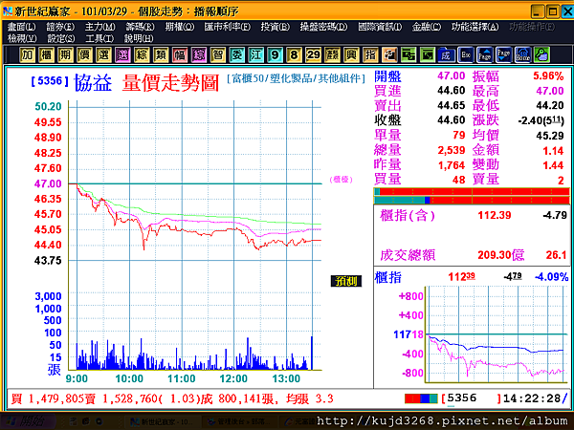Open the 匯市利率(F) menu
The height and width of the screenshot is (430, 574).
coord(228,27)
